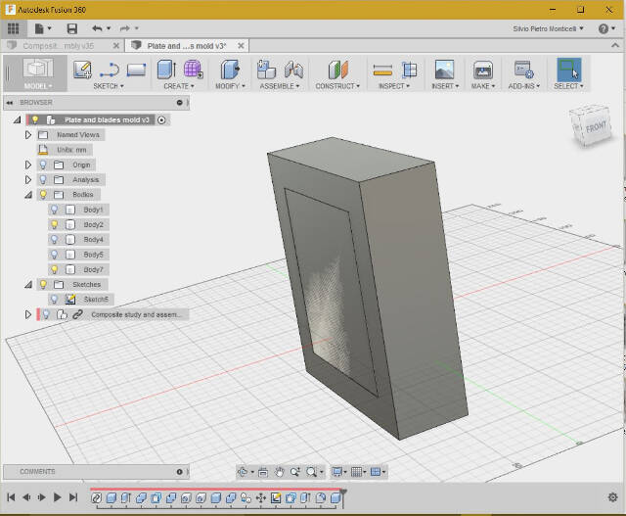Open timeline settings gear
This screenshot has height=516, width=626.
(612, 497)
